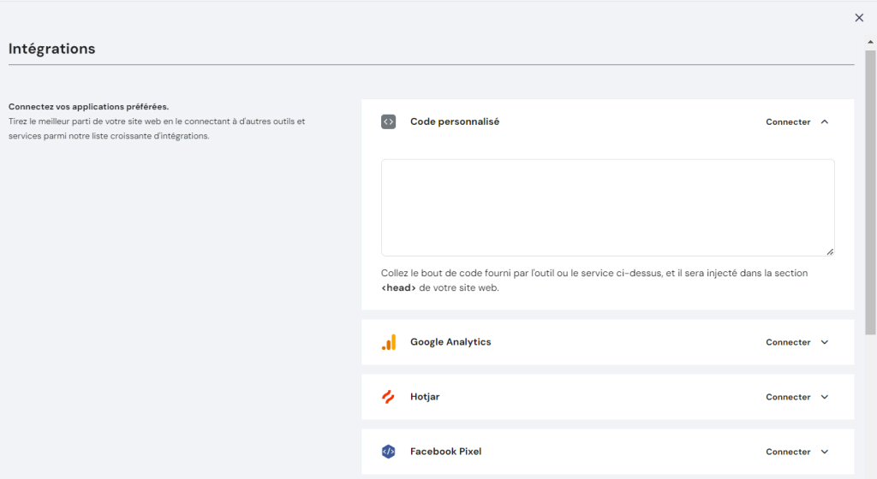Open the Google Analytics integration row title
The width and height of the screenshot is (877, 479).
[450, 342]
